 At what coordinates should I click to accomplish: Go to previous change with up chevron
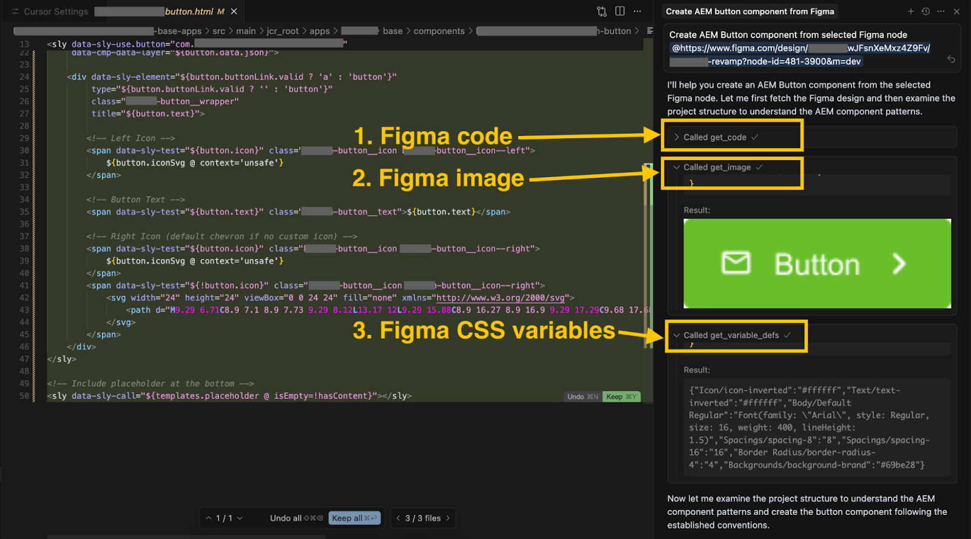[x=209, y=518]
